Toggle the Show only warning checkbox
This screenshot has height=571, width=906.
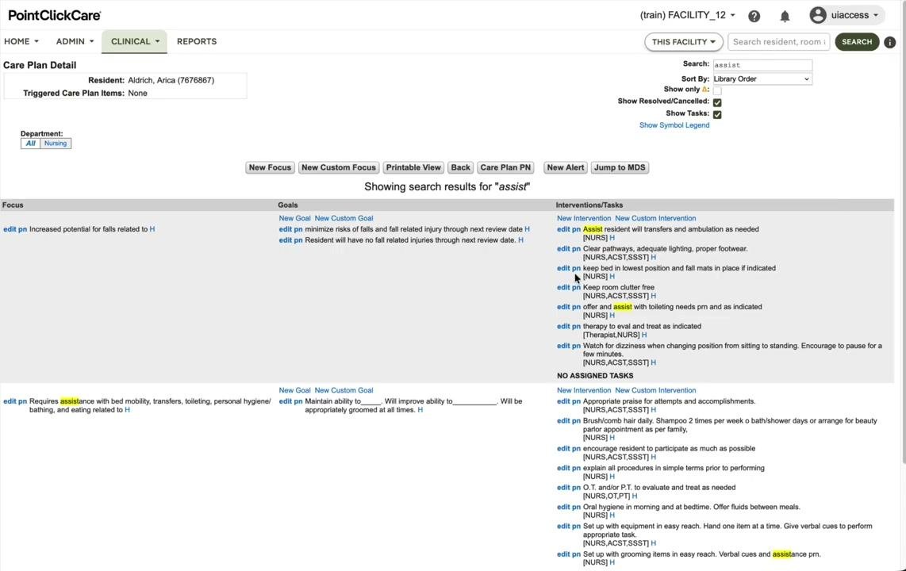click(717, 90)
